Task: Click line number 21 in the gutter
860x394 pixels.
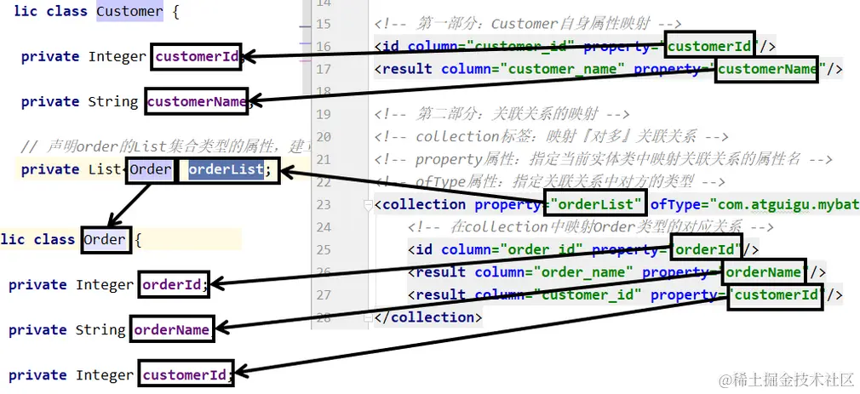Action: point(324,159)
